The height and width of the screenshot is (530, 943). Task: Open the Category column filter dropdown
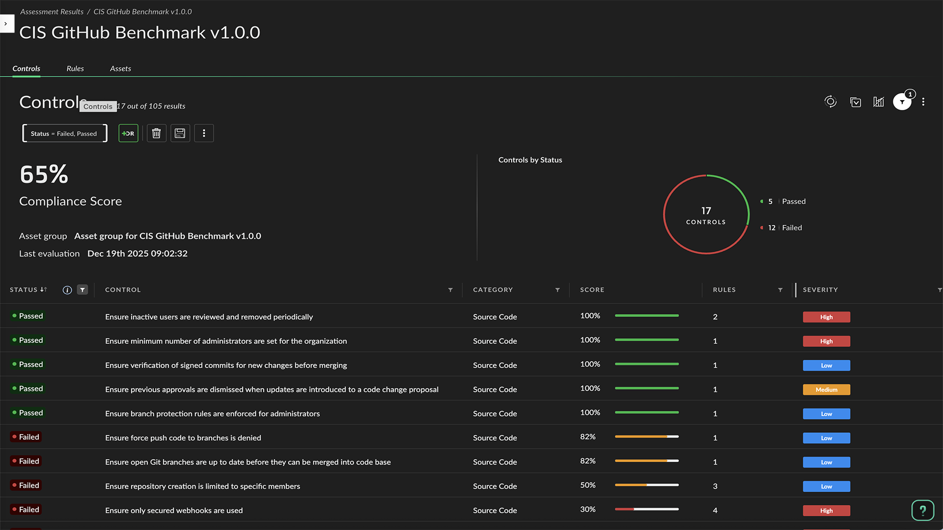click(x=557, y=290)
